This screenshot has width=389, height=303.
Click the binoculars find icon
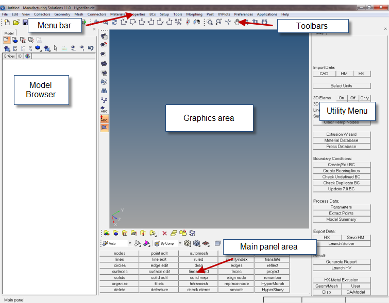point(104,91)
